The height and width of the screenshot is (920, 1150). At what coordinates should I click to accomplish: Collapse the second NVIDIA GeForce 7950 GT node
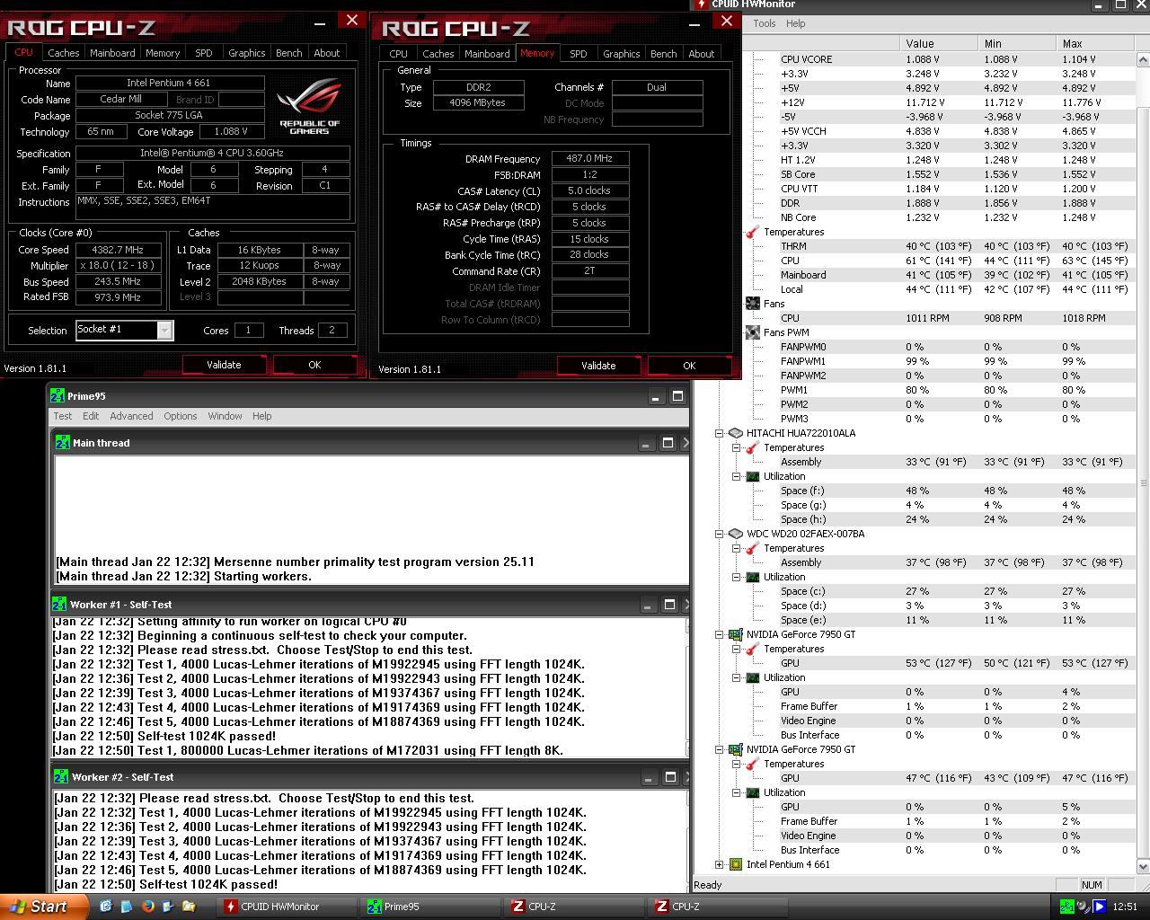click(x=719, y=749)
